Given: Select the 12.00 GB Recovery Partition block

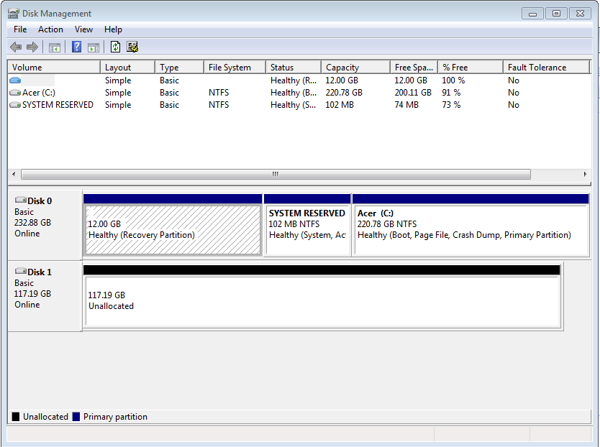Looking at the screenshot, I should click(173, 230).
